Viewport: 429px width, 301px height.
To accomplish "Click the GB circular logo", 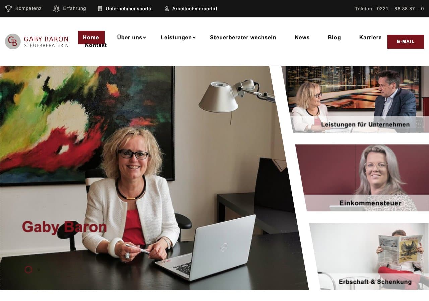I will point(13,41).
